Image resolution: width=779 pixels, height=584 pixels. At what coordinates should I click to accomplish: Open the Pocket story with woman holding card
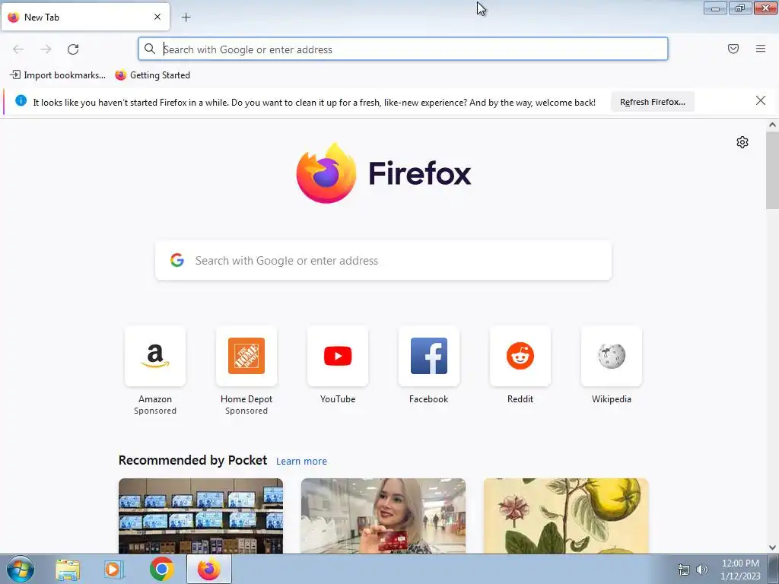coord(383,516)
